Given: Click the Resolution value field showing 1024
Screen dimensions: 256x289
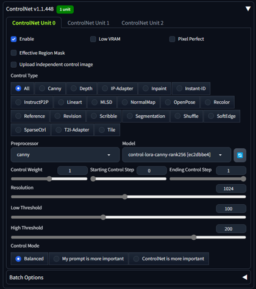Looking at the screenshot, I should 231,189.
